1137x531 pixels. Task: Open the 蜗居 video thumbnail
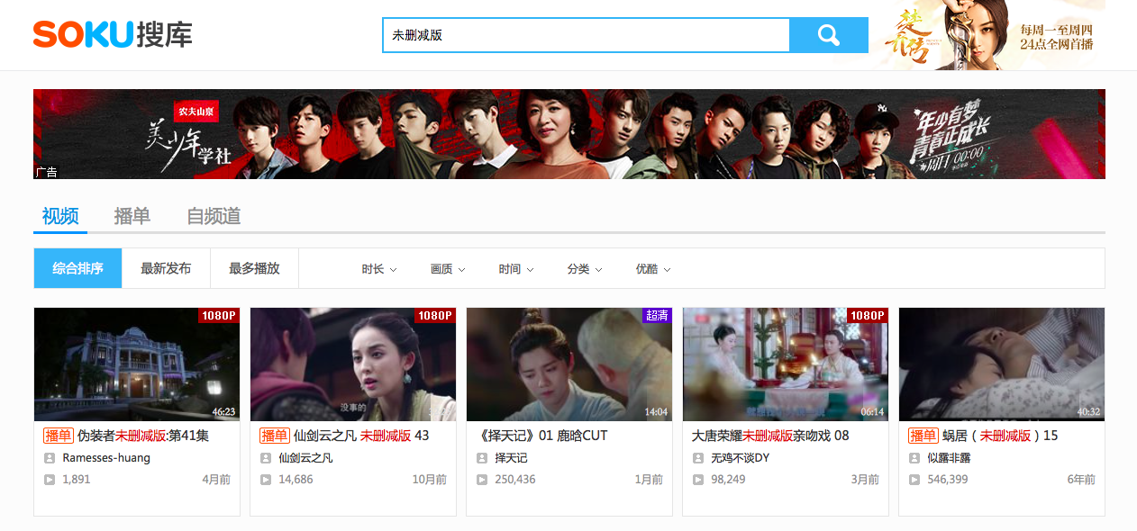point(1002,364)
